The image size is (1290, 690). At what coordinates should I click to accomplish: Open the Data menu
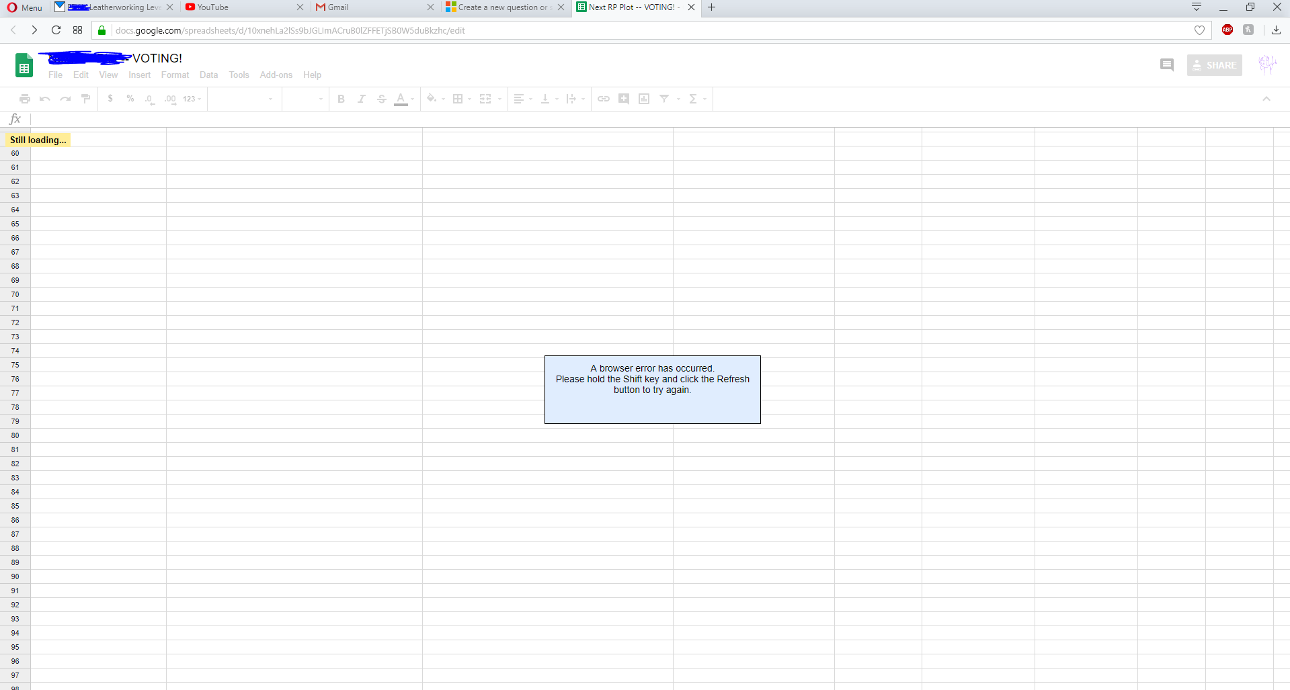pyautogui.click(x=209, y=75)
